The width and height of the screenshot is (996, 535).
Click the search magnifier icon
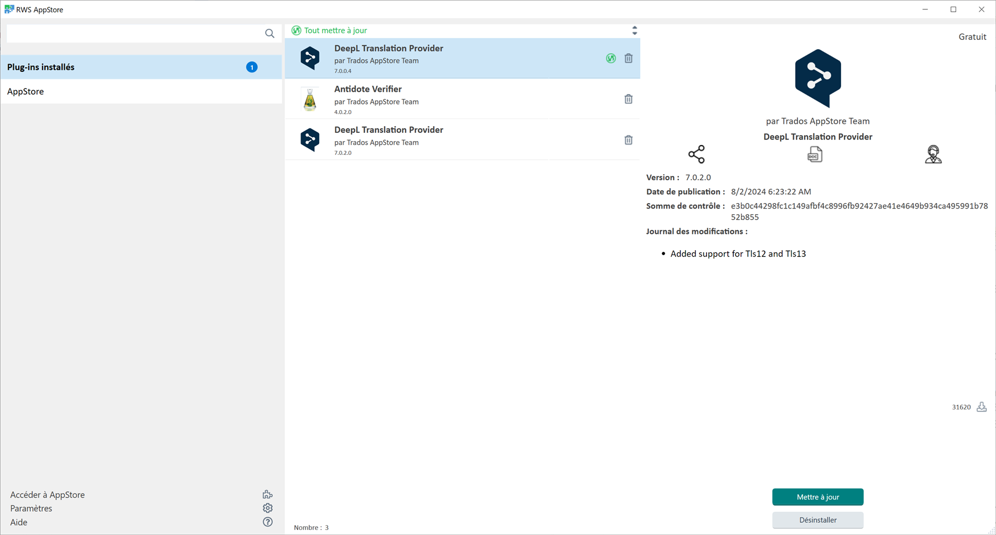coord(269,33)
